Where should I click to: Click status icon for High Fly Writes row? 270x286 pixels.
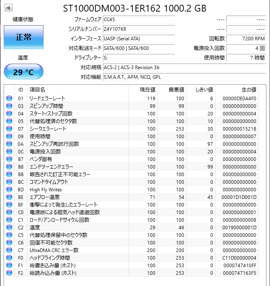coord(9,190)
